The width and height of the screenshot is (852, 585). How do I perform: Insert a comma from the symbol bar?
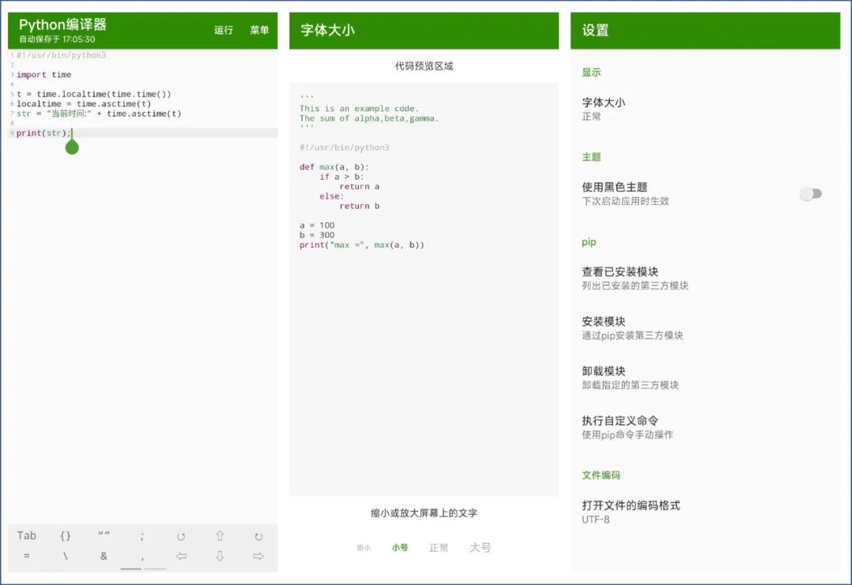pyautogui.click(x=142, y=558)
